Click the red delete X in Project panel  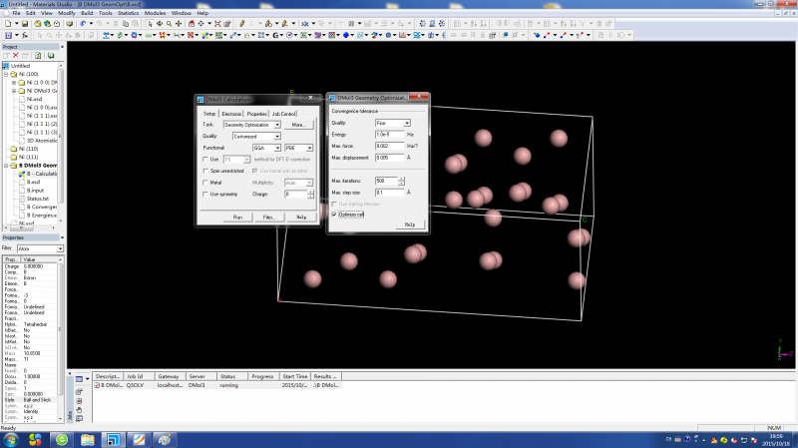tap(16, 55)
